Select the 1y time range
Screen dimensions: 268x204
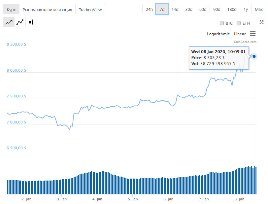246,9
